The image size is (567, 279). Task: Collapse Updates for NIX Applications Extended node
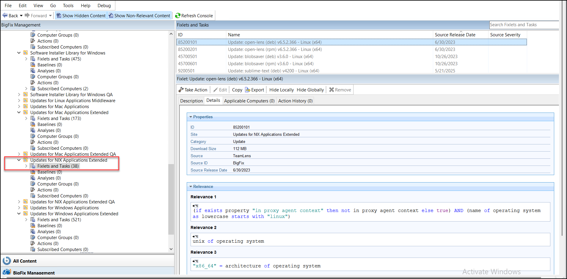pyautogui.click(x=19, y=160)
